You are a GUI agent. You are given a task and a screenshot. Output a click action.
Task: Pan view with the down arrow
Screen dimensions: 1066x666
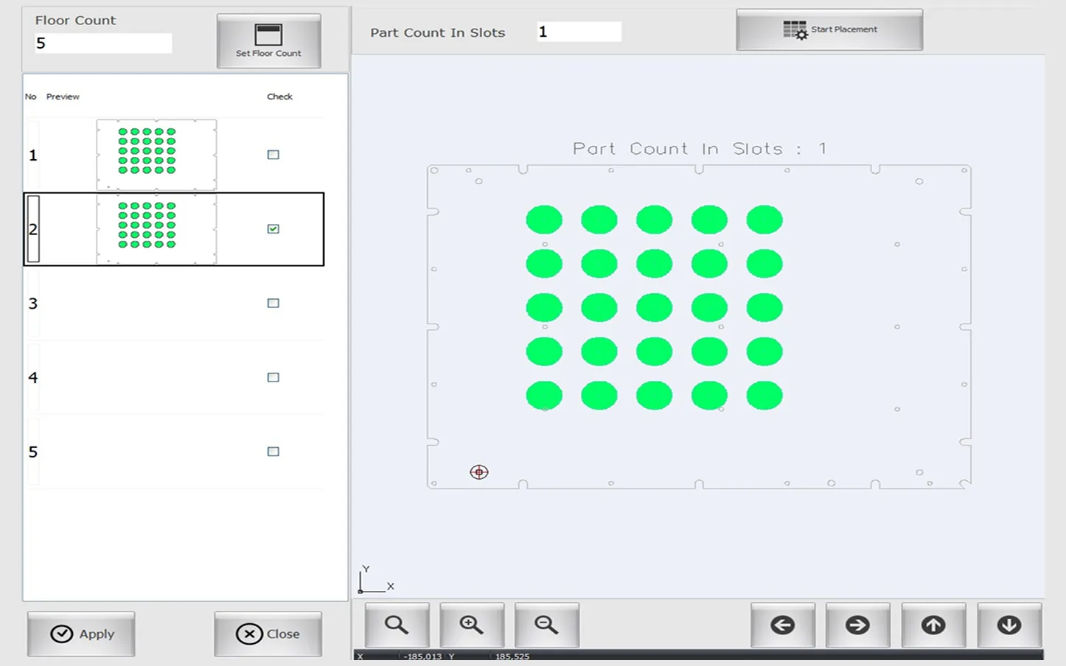point(1008,625)
